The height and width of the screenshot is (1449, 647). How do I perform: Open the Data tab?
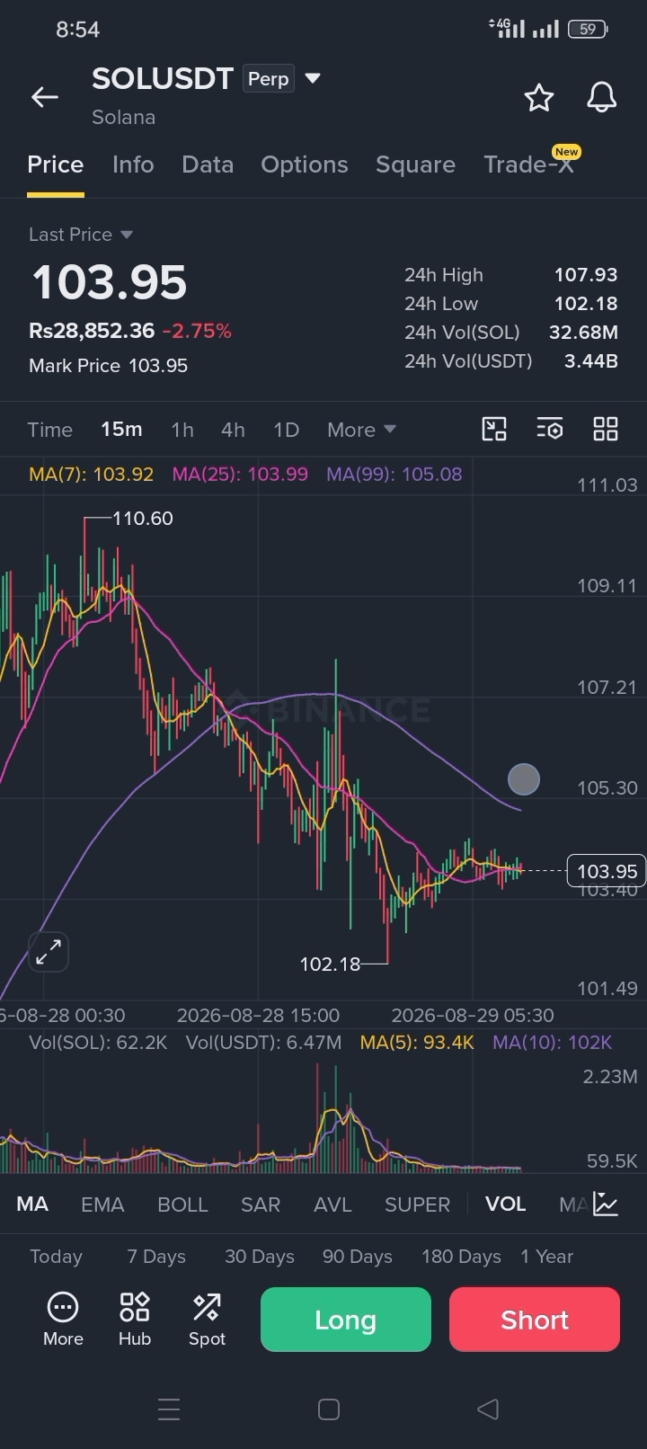coord(208,164)
